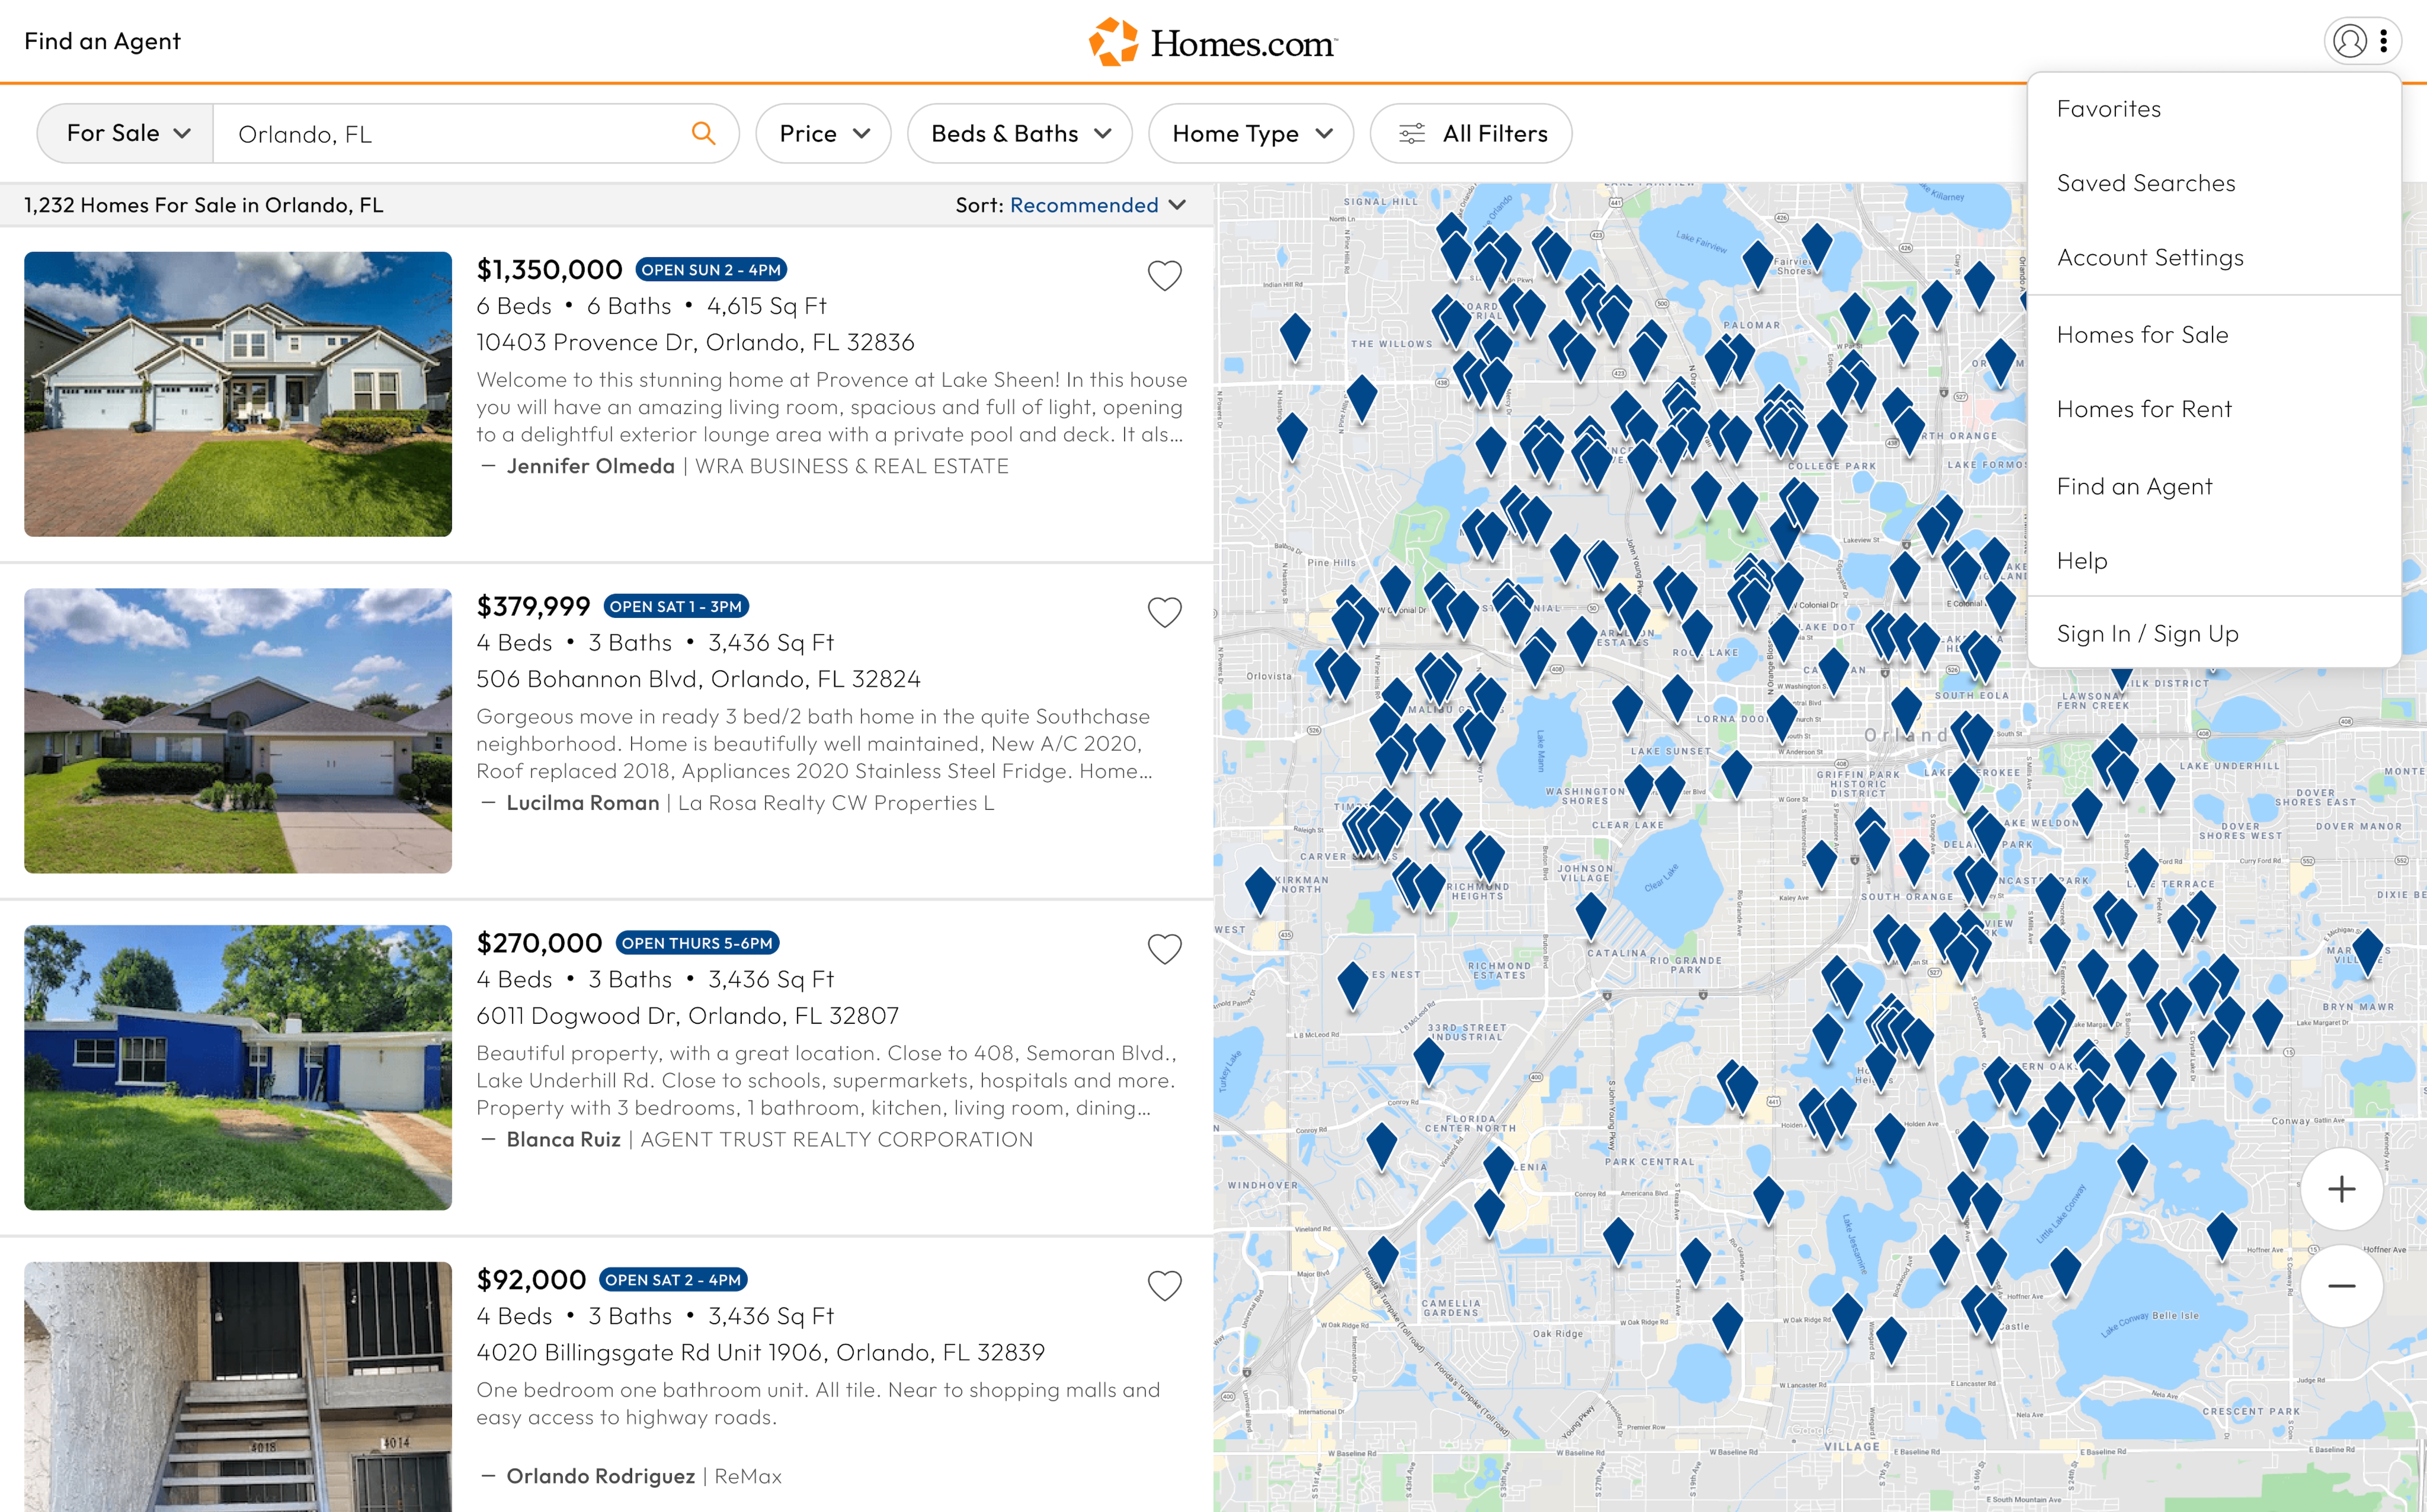Click agent name Orlando Rodriguez

(601, 1477)
